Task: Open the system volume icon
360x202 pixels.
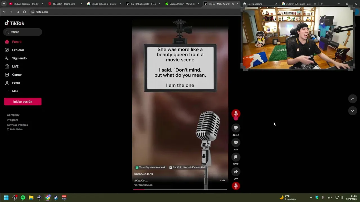Action: click(x=342, y=198)
